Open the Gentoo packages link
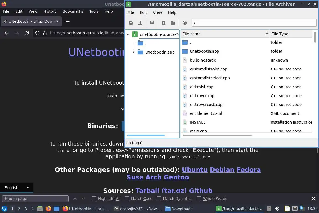Viewport: 319px width, 213px height. pos(176,177)
